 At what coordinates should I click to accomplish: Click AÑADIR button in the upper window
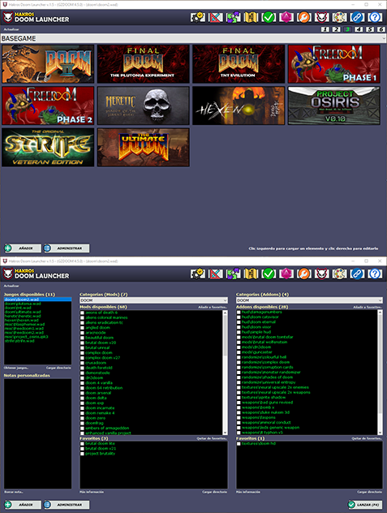pyautogui.click(x=23, y=248)
